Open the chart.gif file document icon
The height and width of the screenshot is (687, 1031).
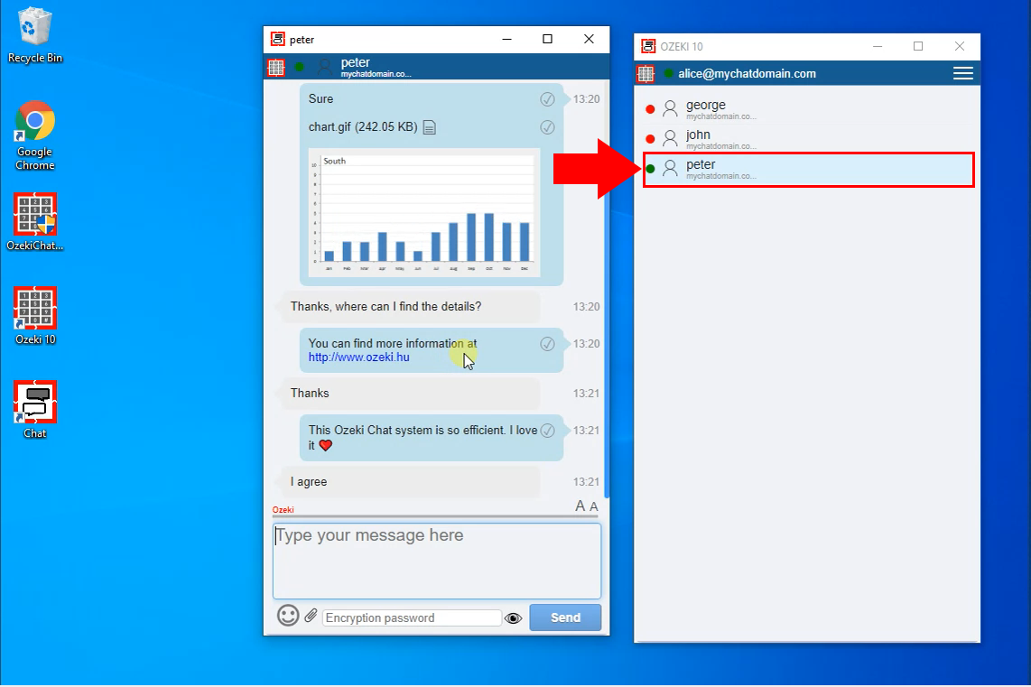430,127
